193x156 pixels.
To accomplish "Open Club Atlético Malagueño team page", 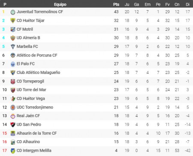I will click(38, 73).
